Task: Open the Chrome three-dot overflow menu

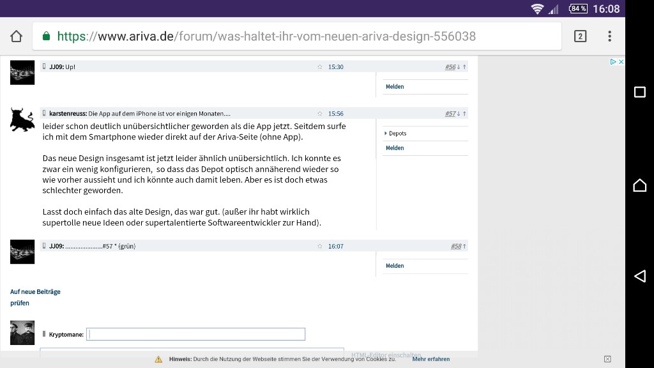Action: (x=609, y=36)
